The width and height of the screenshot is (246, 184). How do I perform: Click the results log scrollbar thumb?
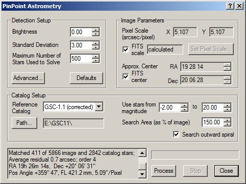142,166
